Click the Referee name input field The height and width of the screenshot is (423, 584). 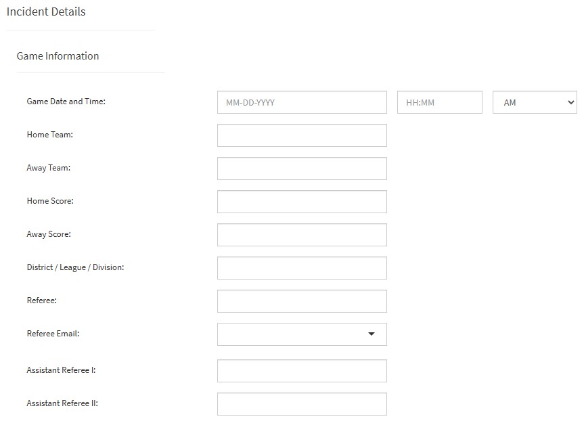[302, 301]
